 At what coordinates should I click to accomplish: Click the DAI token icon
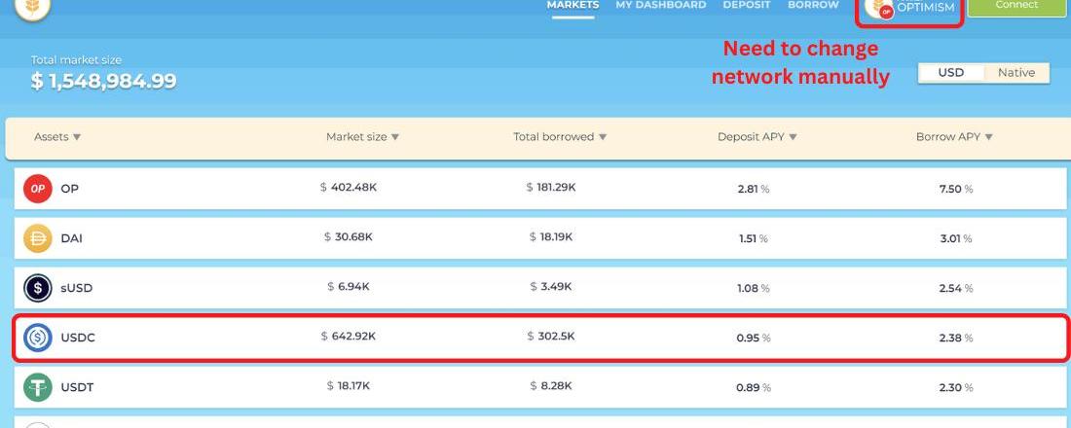tap(38, 239)
